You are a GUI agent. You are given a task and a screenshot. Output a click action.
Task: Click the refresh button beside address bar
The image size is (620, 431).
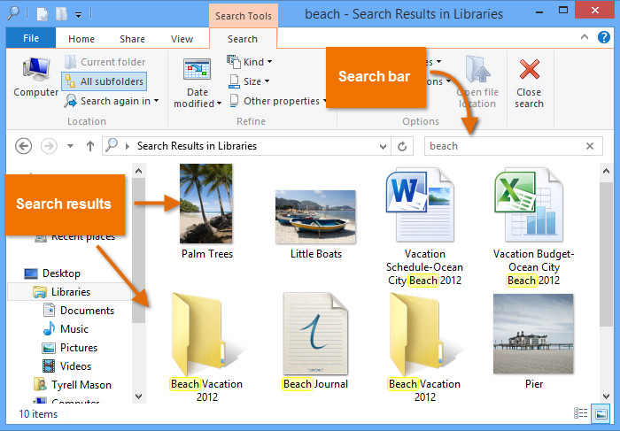pyautogui.click(x=403, y=146)
